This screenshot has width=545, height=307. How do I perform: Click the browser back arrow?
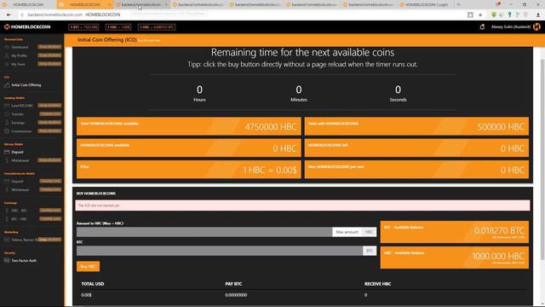(9, 15)
